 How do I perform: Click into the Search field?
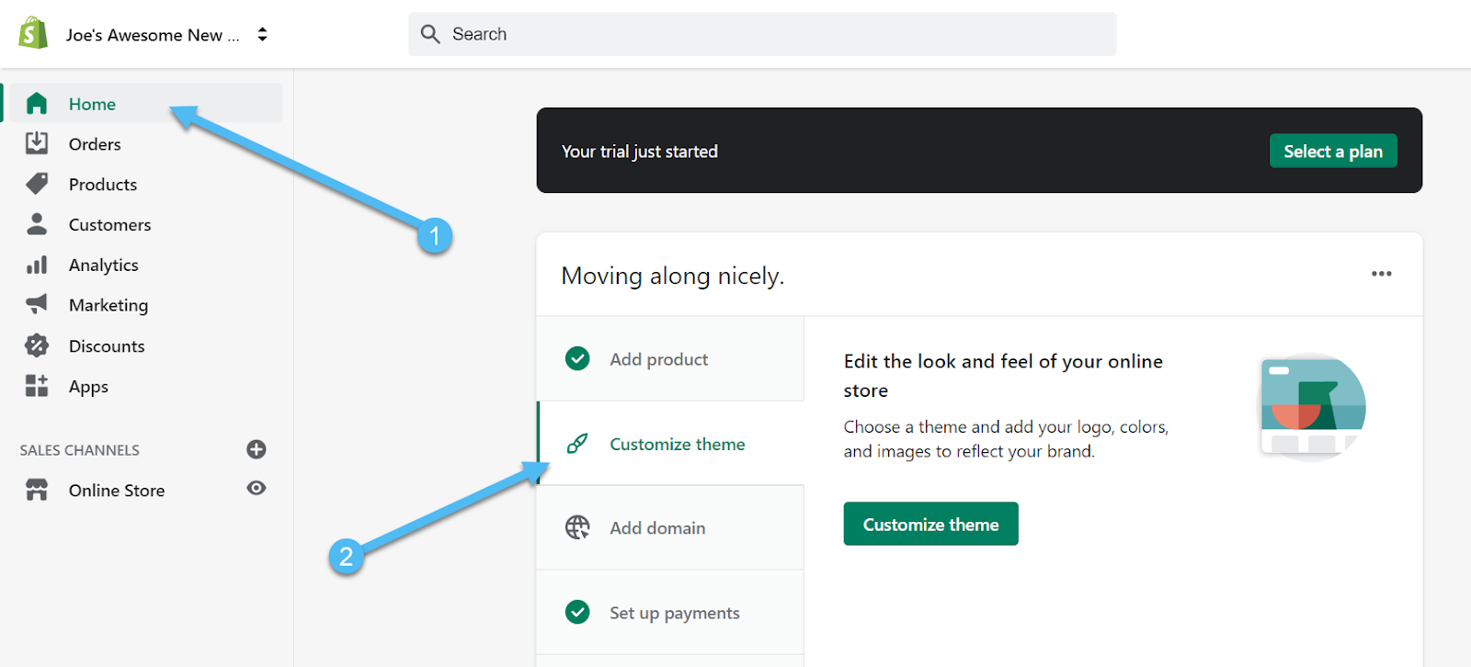pos(763,34)
